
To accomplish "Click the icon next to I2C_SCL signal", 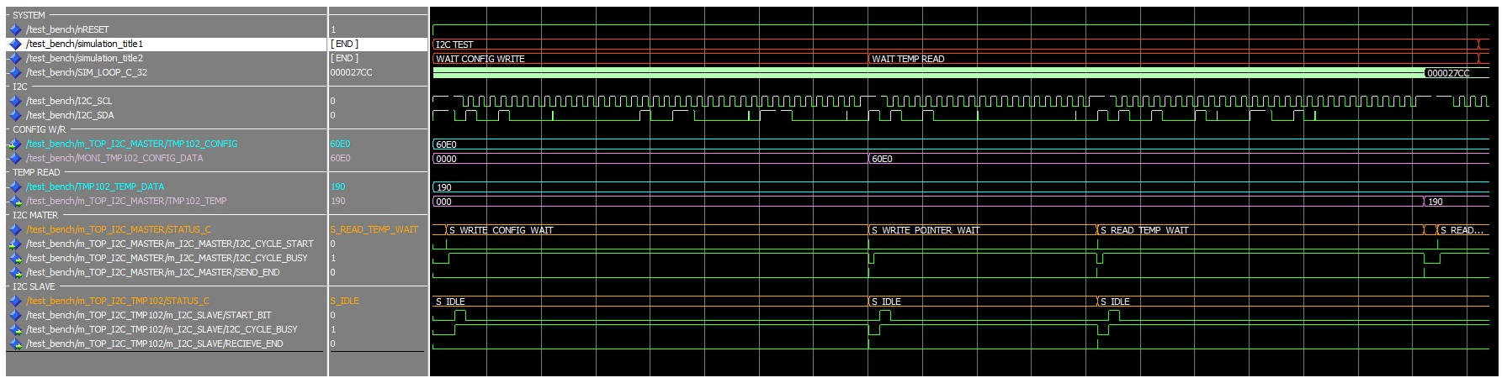I will tap(15, 101).
